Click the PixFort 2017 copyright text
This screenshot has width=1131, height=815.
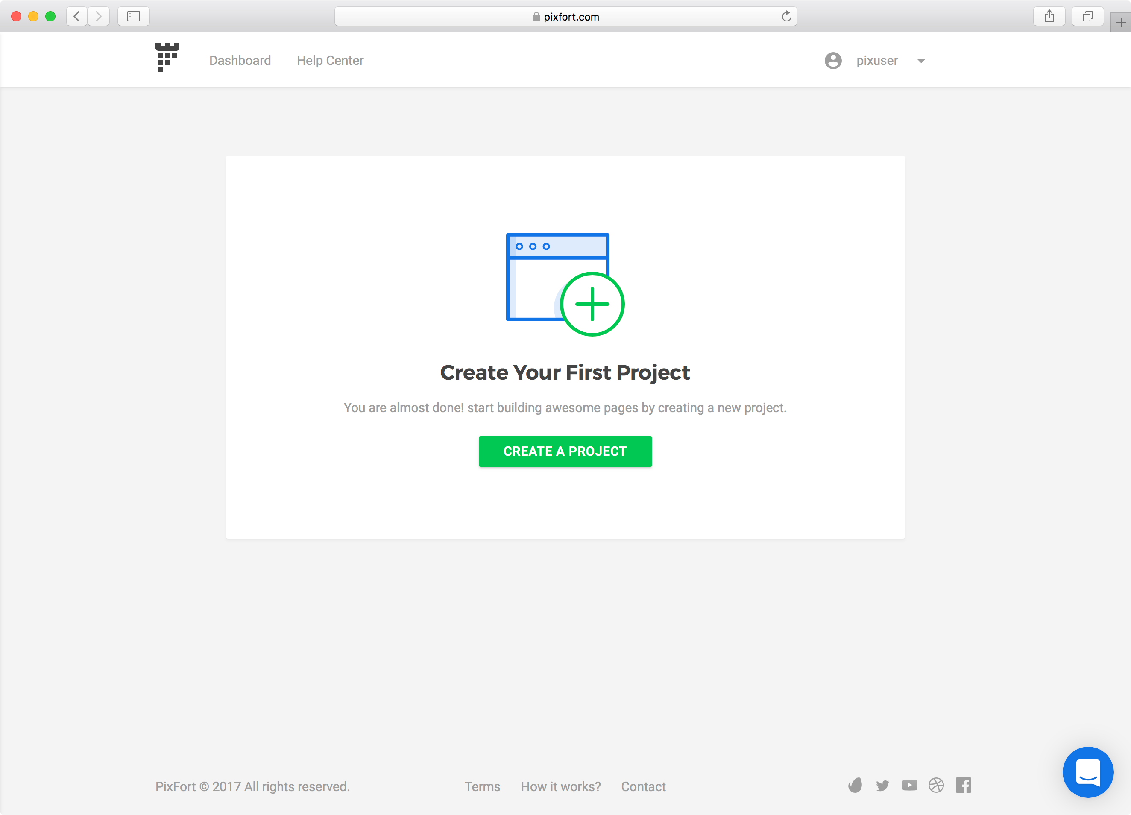pos(252,786)
